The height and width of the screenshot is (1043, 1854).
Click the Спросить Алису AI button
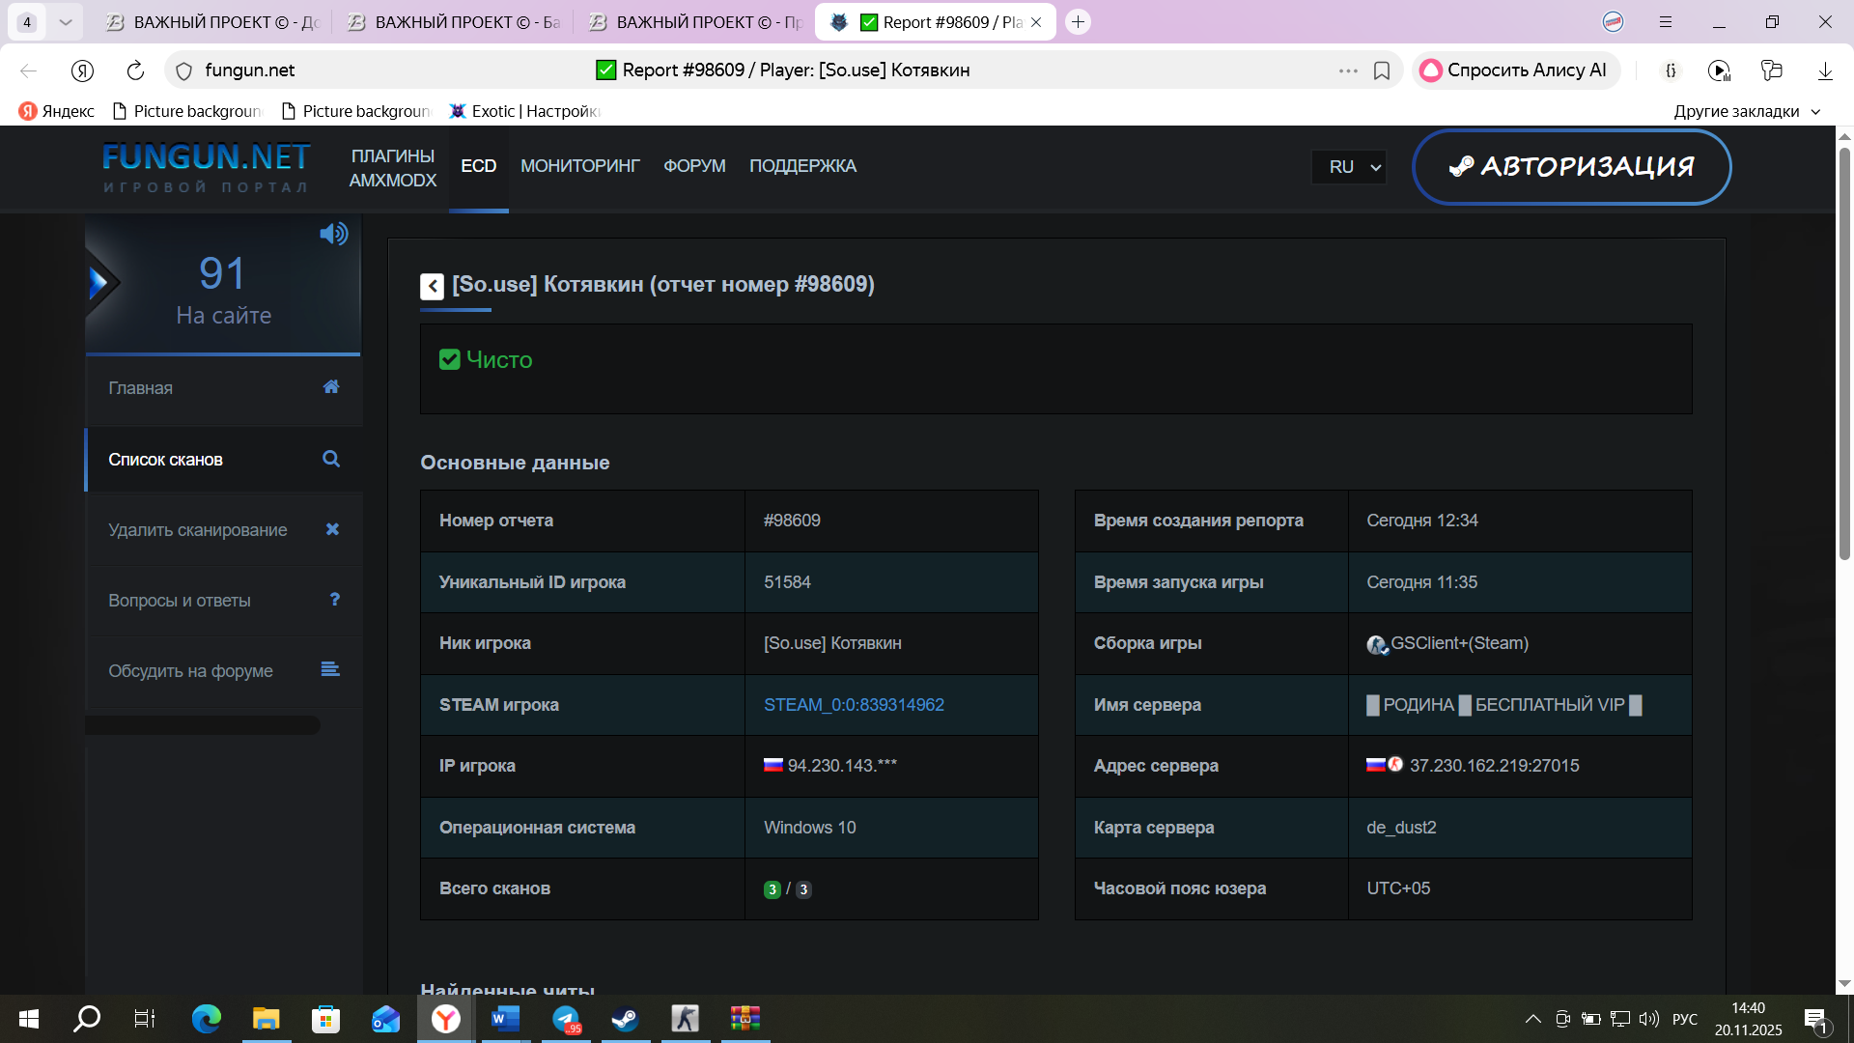(x=1515, y=70)
